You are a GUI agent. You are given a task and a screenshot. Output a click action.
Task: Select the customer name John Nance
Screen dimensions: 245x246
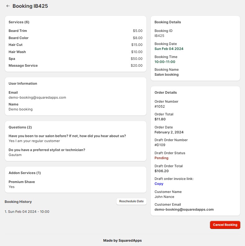pos(164,197)
